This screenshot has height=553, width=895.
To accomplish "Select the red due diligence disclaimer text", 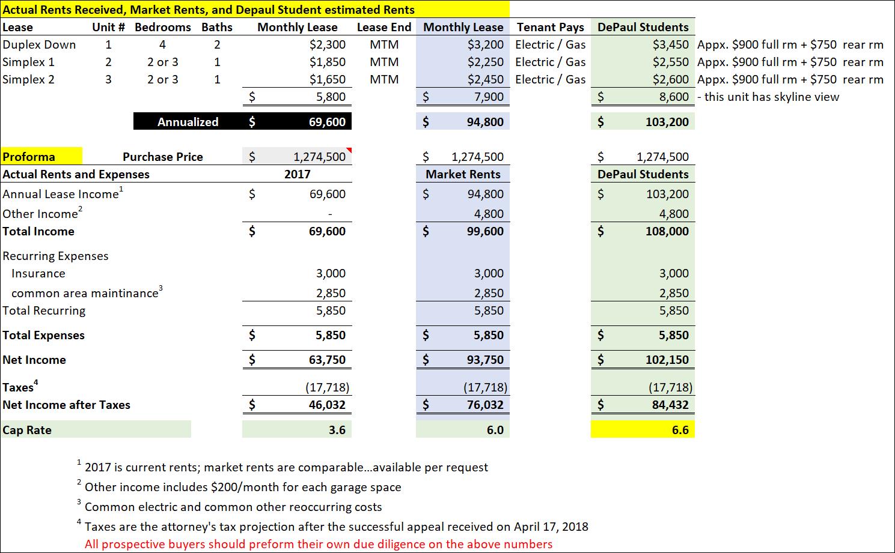I will pos(319,544).
